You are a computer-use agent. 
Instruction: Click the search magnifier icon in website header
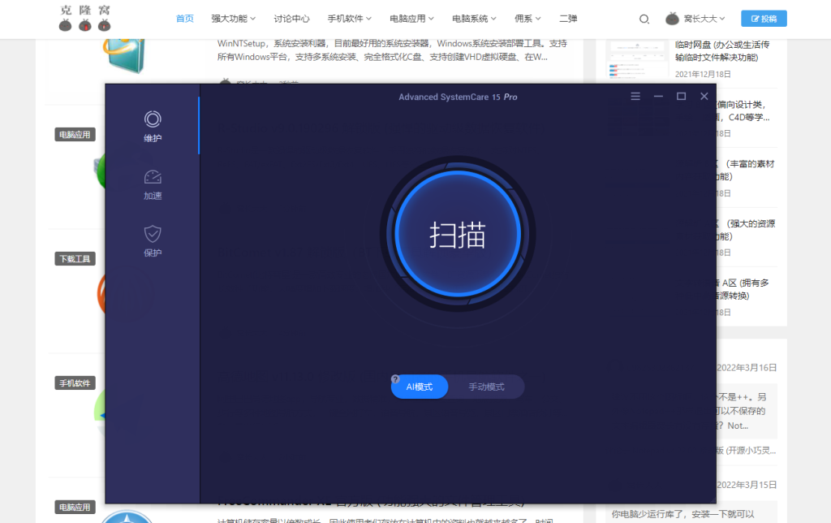644,19
